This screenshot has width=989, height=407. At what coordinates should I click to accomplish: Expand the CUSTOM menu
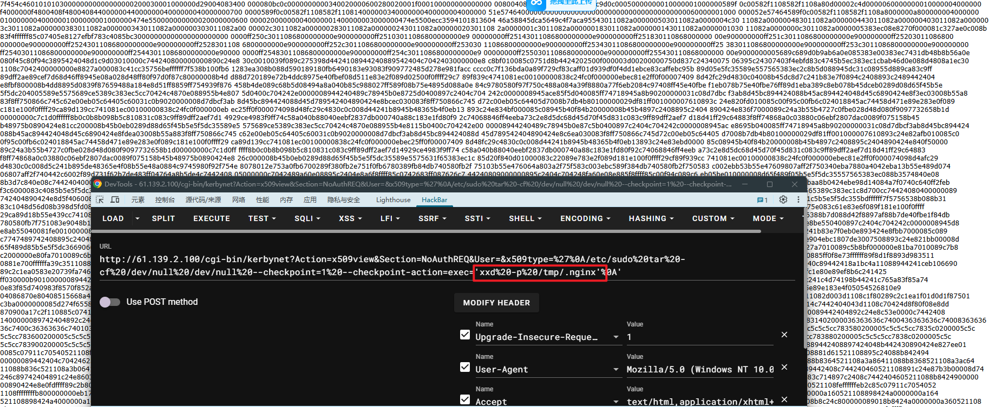[x=713, y=218]
